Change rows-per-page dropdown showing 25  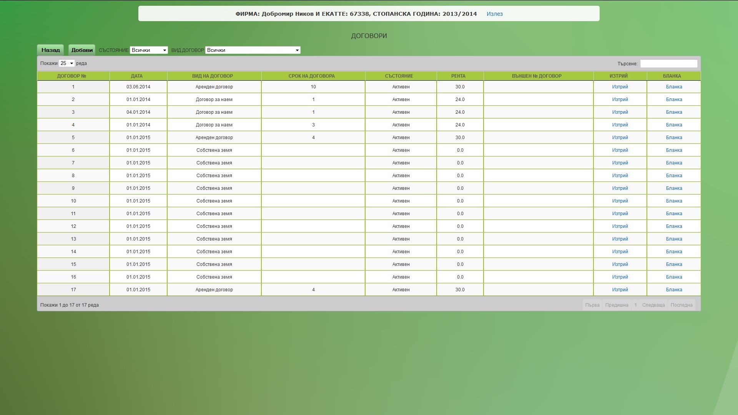(67, 63)
